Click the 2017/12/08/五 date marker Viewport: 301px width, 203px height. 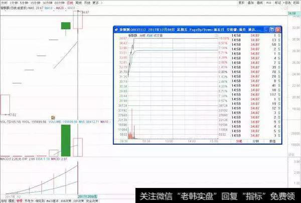pos(87,196)
